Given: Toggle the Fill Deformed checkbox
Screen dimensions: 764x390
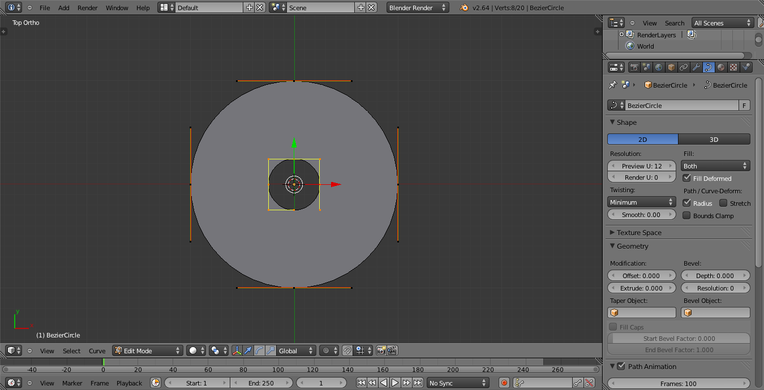Looking at the screenshot, I should tap(687, 178).
